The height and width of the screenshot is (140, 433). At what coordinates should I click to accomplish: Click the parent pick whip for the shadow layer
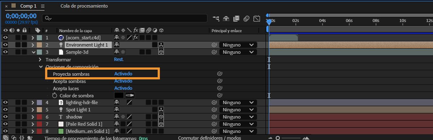(214, 117)
